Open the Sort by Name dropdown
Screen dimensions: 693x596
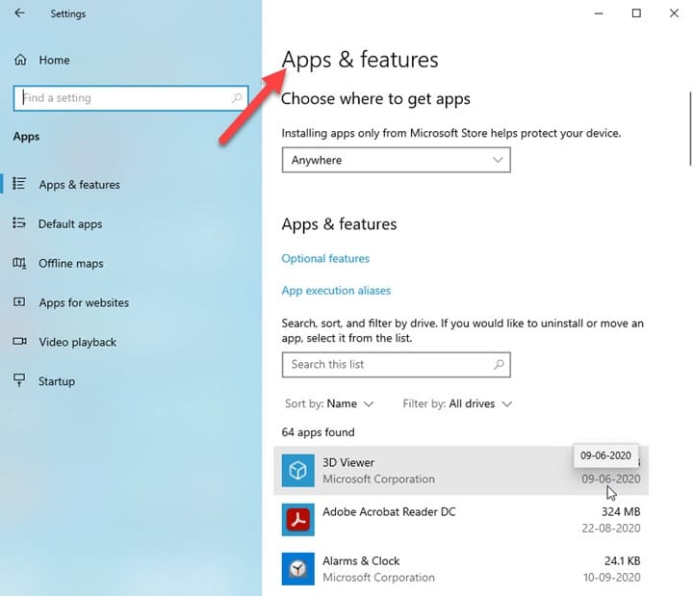point(330,403)
